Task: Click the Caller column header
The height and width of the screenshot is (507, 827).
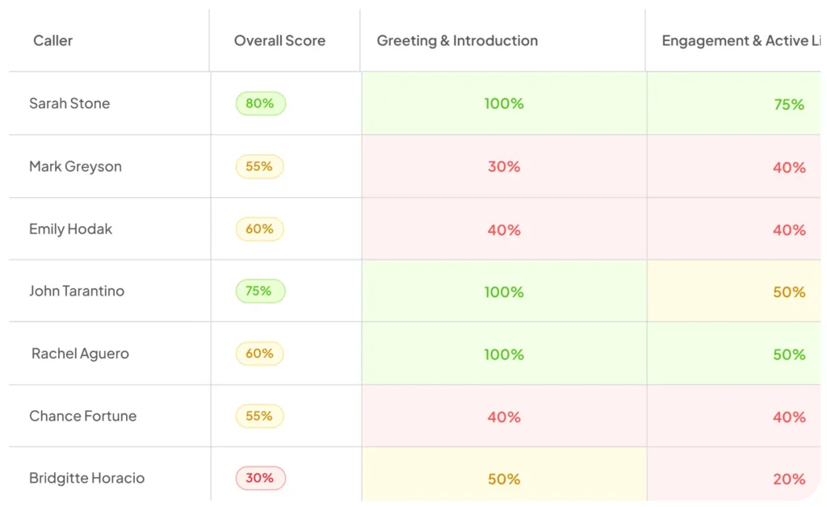Action: tap(52, 40)
